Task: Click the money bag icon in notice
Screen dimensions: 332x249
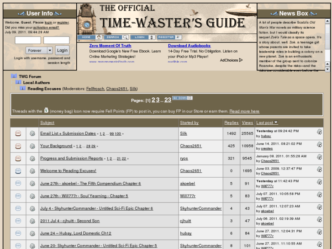Action: click(46, 110)
